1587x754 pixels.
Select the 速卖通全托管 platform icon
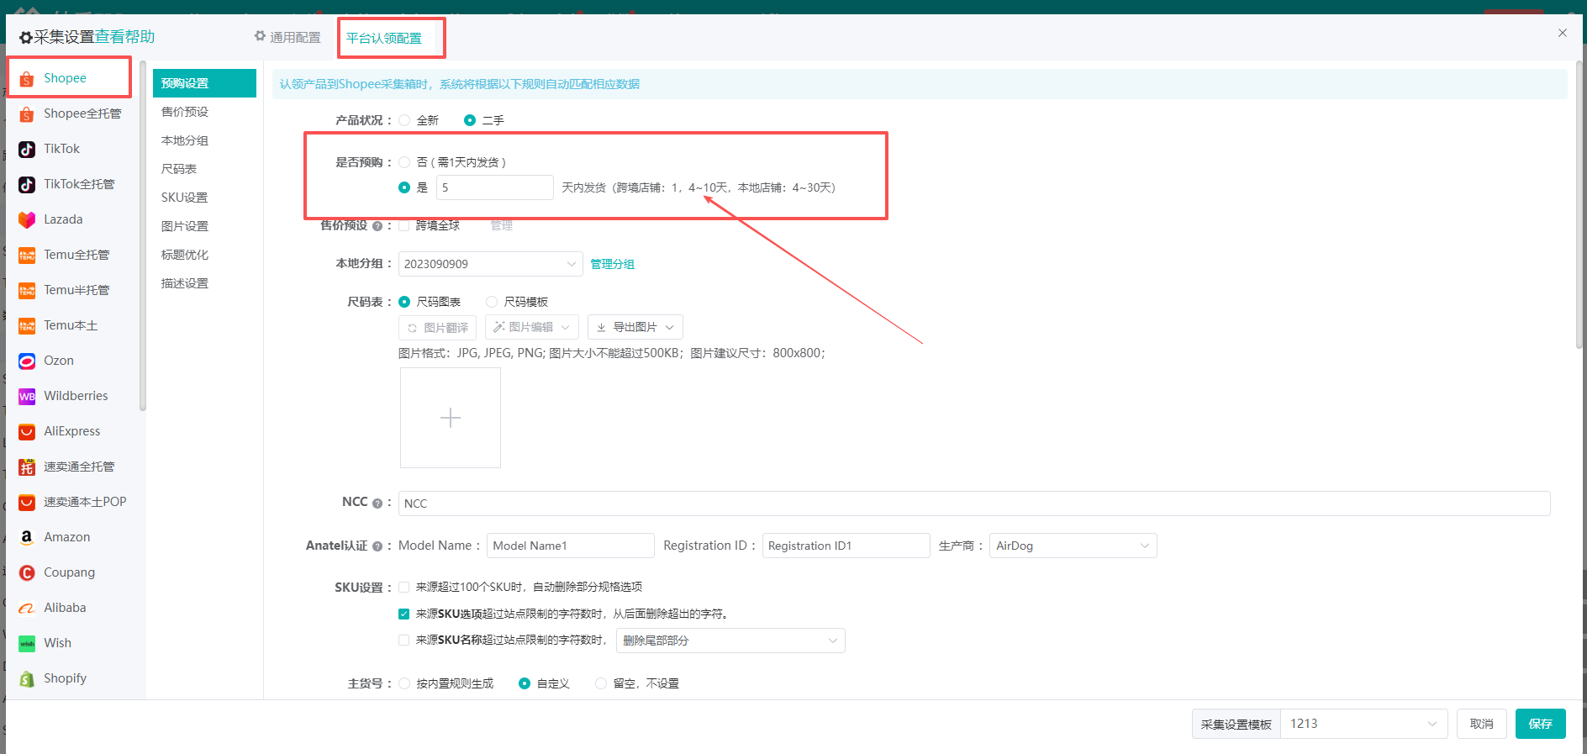(27, 467)
